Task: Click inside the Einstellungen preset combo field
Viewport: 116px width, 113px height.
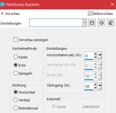Action: 56,23
